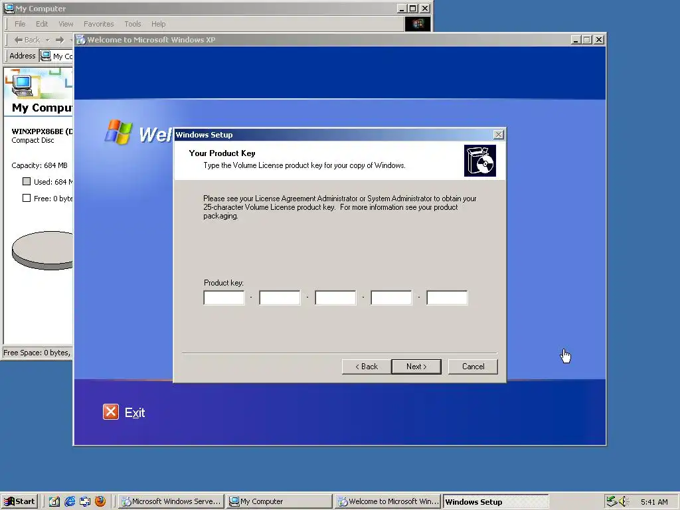Open Favorites menu in My Computer window

(x=98, y=24)
